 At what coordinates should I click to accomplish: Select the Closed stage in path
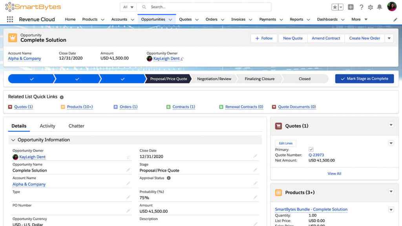tap(305, 79)
